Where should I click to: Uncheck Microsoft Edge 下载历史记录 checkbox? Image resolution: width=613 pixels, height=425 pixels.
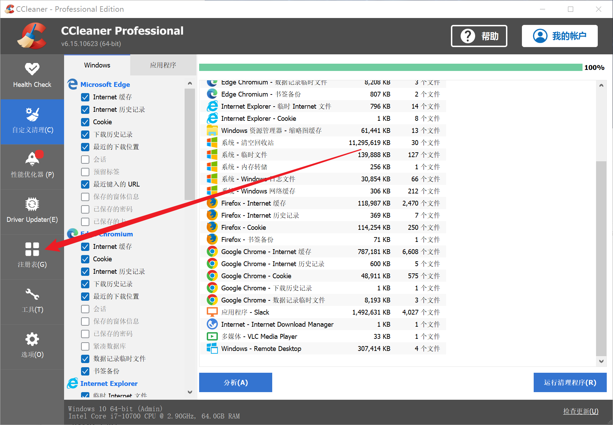(85, 135)
